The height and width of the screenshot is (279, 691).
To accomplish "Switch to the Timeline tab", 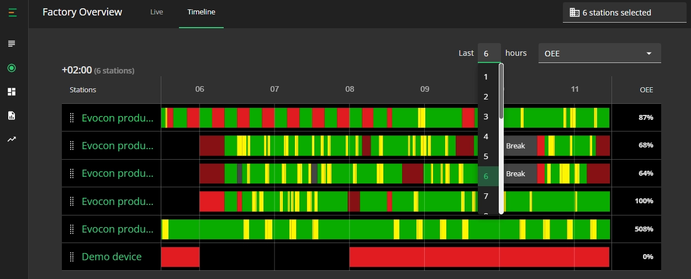I will [x=201, y=12].
